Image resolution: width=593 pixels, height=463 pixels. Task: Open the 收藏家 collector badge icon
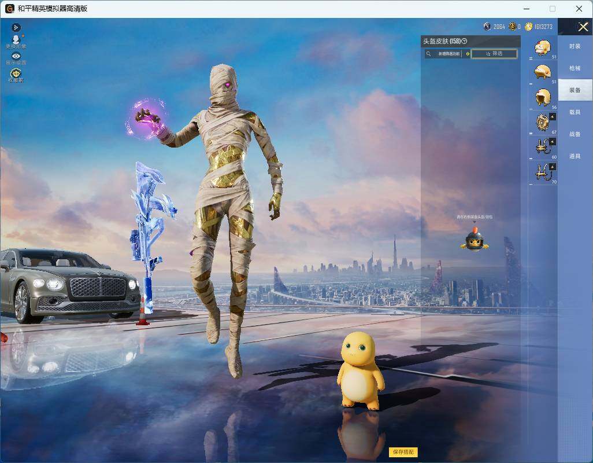click(16, 75)
